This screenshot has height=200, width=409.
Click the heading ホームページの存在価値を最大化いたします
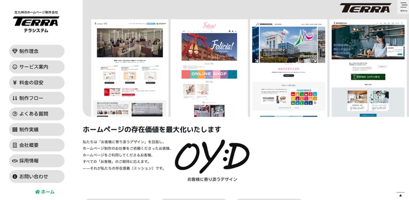[x=152, y=129]
